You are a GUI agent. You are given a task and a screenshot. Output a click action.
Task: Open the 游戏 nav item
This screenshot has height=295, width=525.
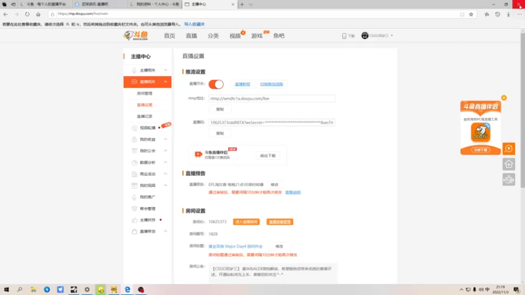(x=257, y=36)
